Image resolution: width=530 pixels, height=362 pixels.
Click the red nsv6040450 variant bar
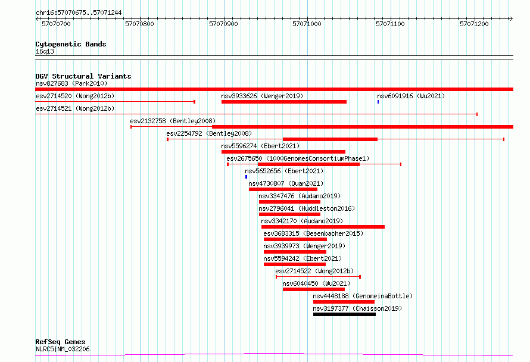click(314, 289)
